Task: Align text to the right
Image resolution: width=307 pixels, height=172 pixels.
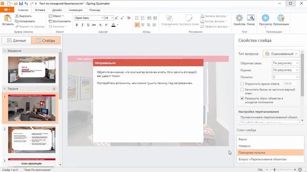Action: coord(148,25)
